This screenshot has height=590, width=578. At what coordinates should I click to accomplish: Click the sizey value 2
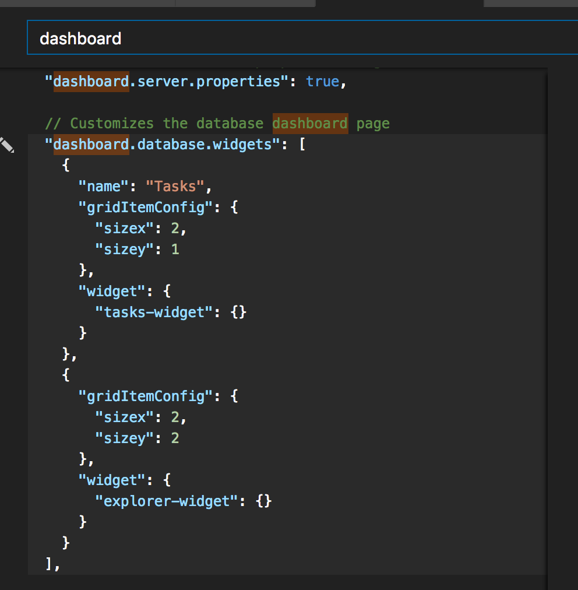click(175, 438)
